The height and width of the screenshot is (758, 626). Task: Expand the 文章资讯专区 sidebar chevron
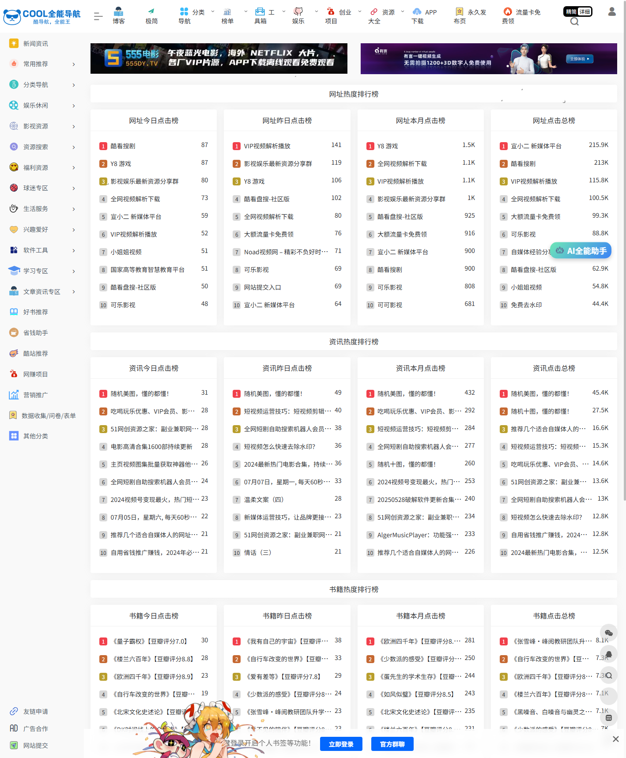click(x=74, y=292)
